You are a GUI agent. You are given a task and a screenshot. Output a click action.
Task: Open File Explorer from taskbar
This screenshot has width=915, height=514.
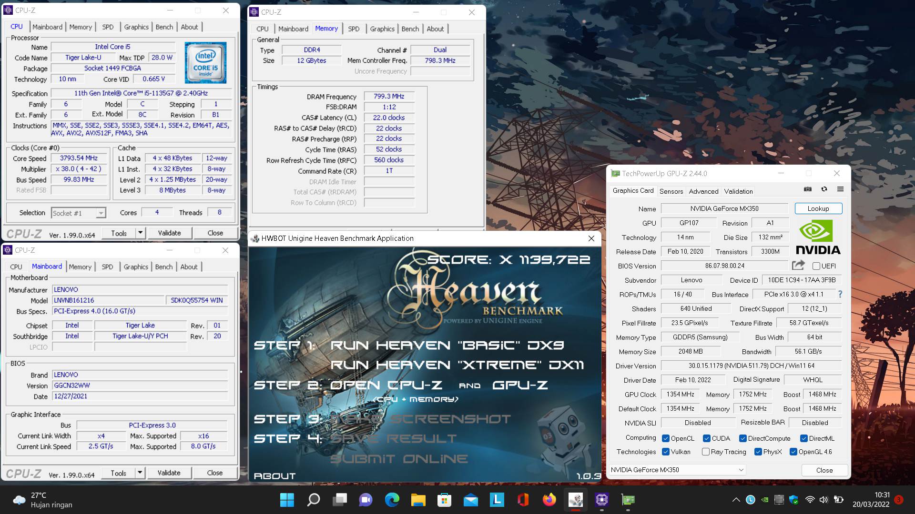[418, 500]
